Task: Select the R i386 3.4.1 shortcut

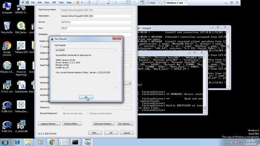Action: pyautogui.click(x=7, y=107)
